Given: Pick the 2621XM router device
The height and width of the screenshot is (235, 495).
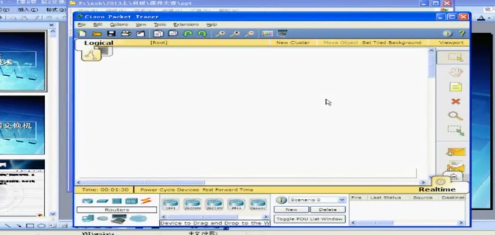Looking at the screenshot, I should (214, 204).
